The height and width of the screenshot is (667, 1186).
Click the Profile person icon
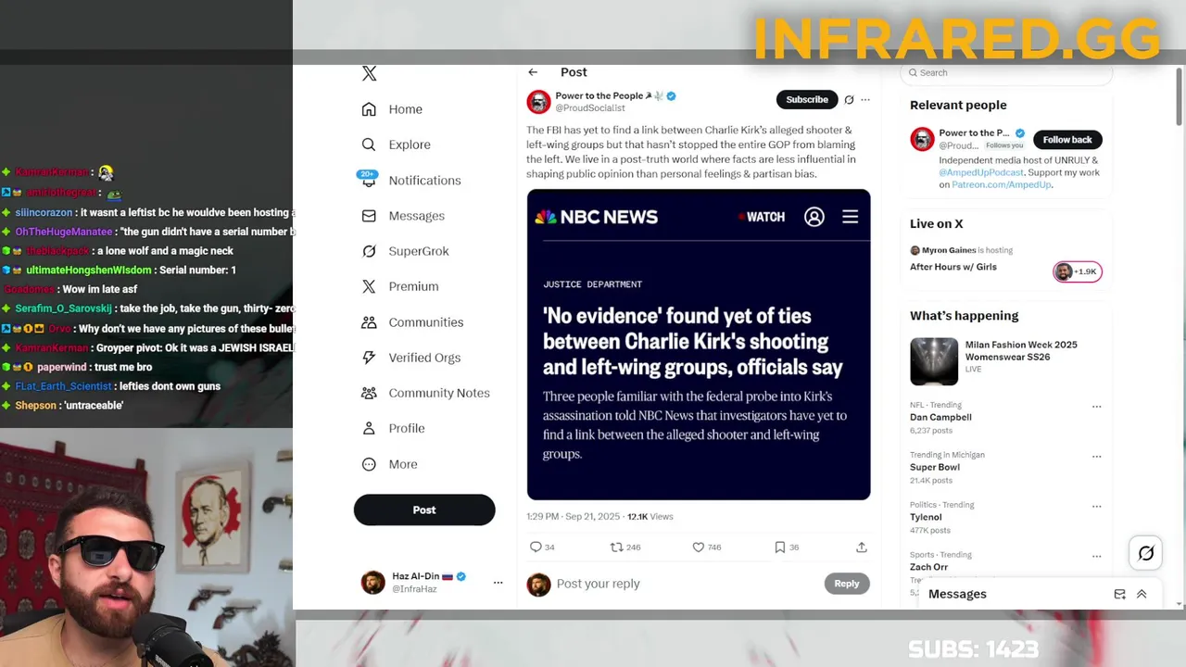pyautogui.click(x=369, y=428)
